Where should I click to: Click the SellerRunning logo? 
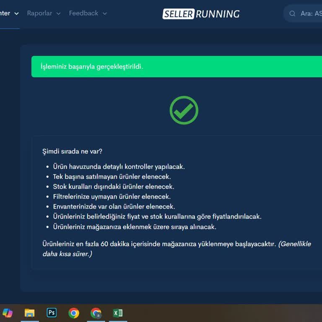[201, 14]
